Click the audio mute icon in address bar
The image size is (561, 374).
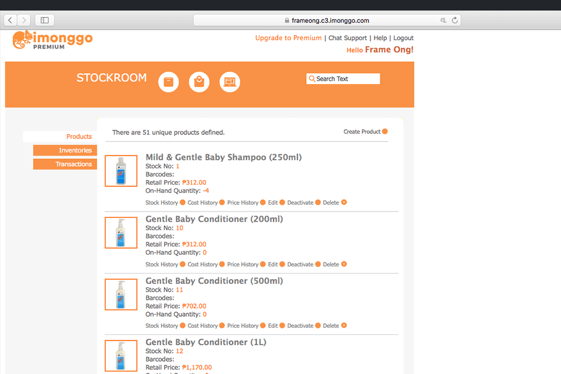point(443,20)
